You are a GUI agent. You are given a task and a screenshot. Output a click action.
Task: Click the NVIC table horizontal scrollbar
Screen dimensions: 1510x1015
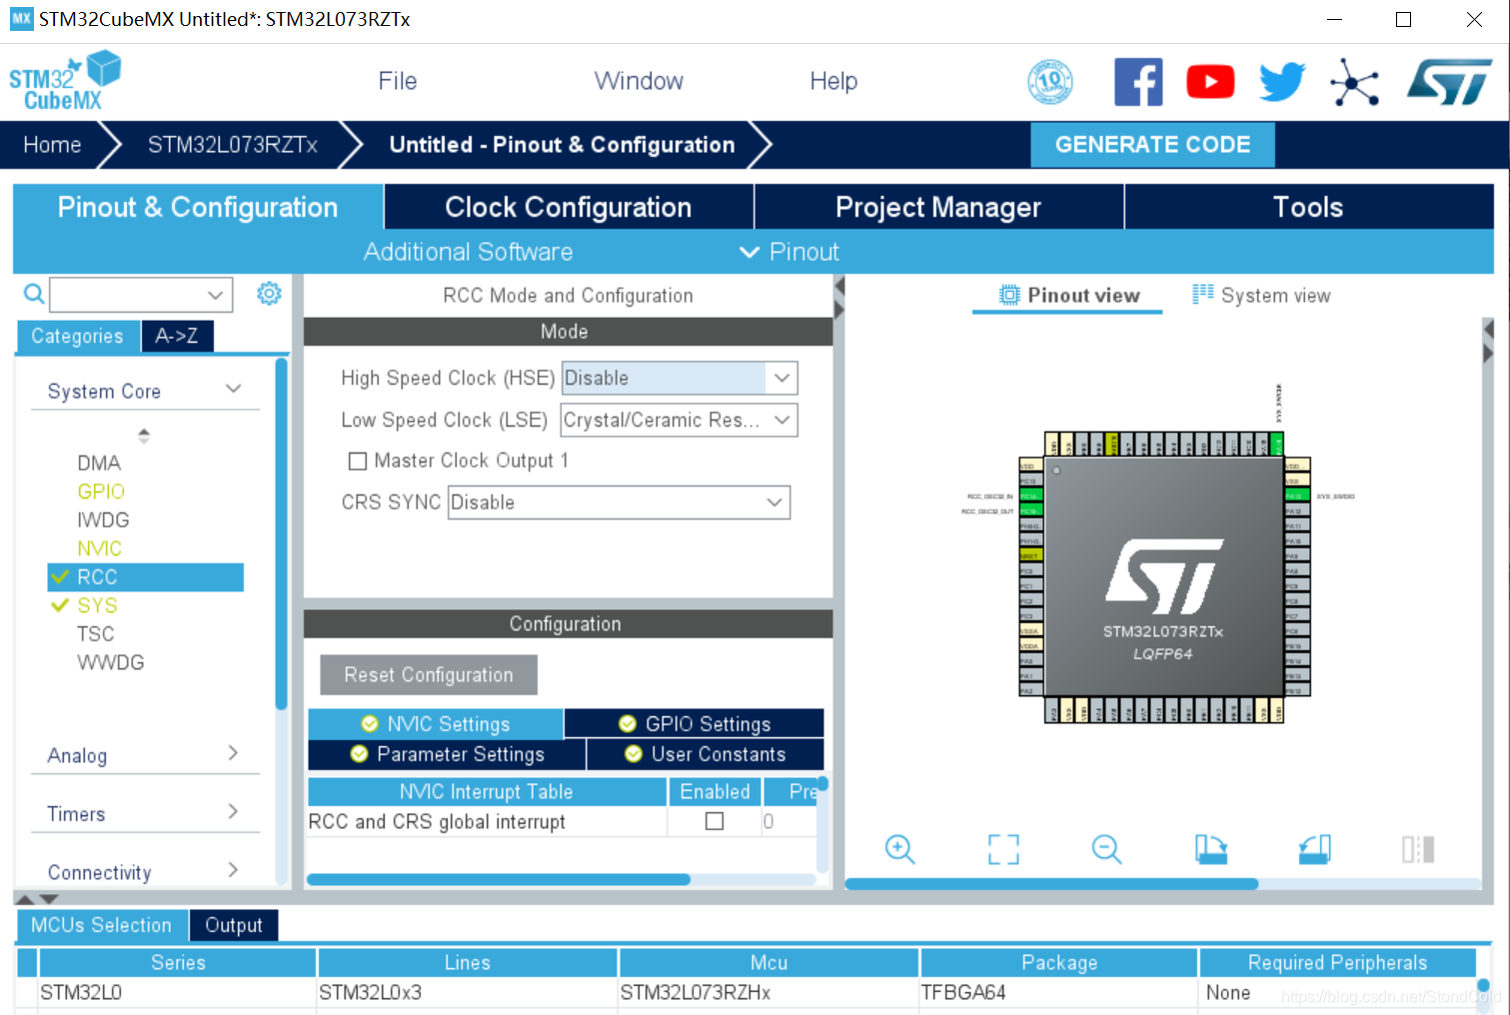[x=499, y=880]
